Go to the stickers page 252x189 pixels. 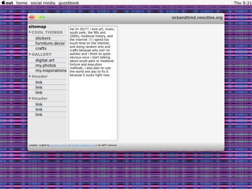click(x=43, y=38)
